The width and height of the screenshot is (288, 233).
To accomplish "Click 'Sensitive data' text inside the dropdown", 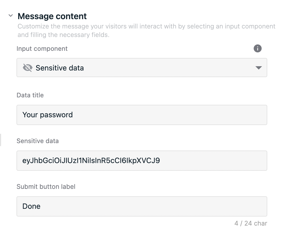I will 60,68.
